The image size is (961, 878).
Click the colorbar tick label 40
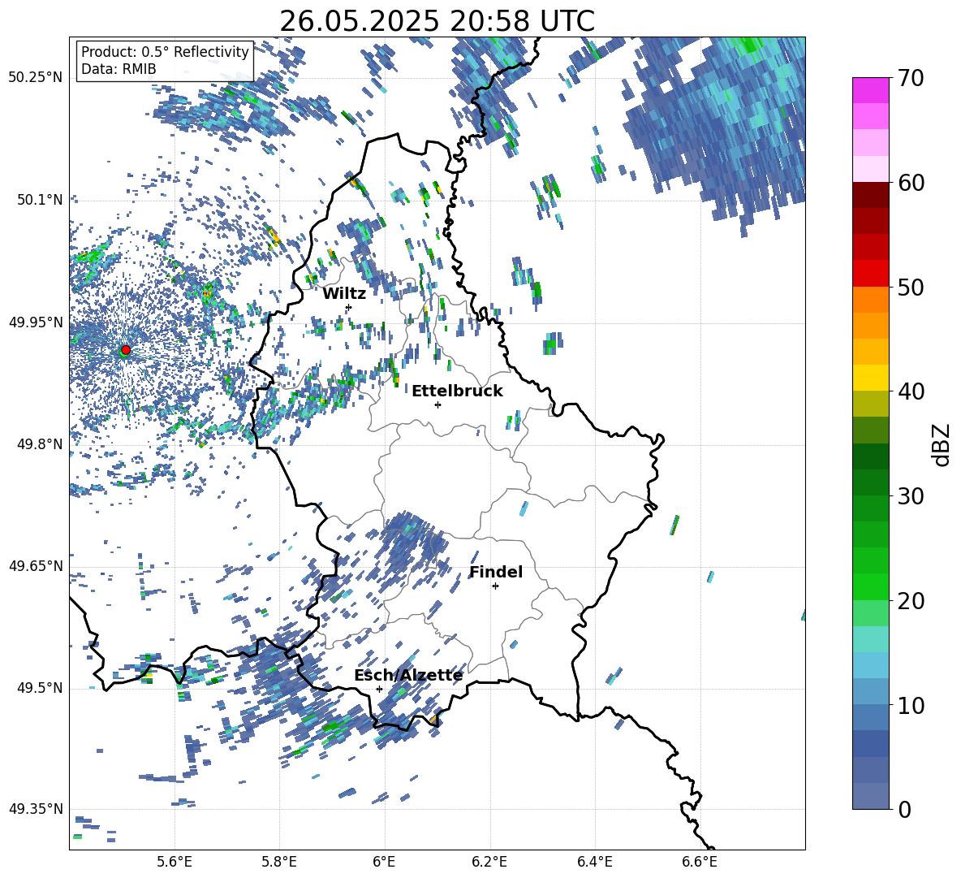pyautogui.click(x=911, y=391)
